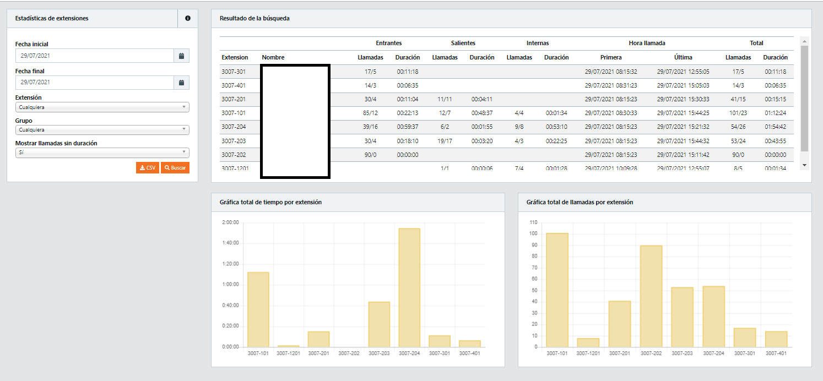823x381 pixels.
Task: Click the 3007-204 bar in time chart
Action: (x=409, y=287)
